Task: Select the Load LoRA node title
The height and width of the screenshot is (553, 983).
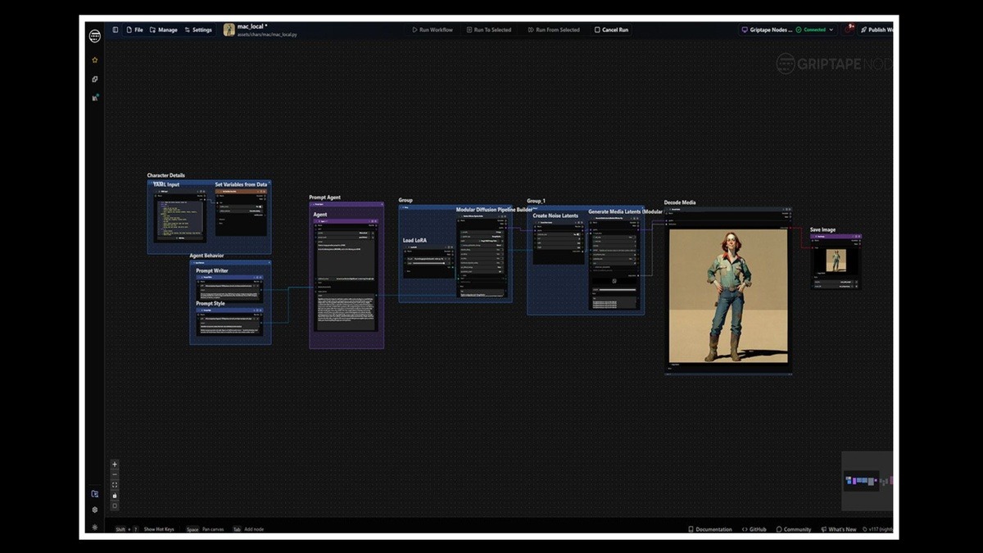Action: (414, 241)
